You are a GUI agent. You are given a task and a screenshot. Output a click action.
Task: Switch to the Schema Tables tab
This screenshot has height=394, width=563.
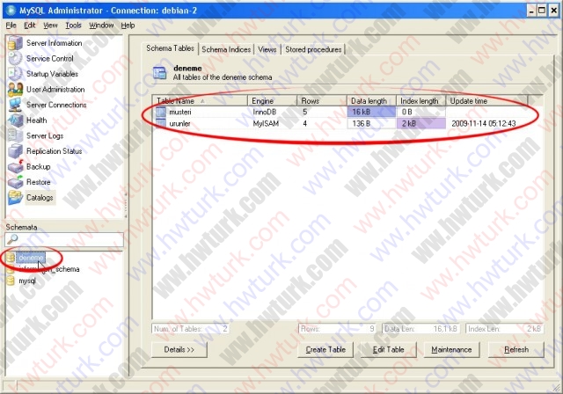[x=170, y=48]
